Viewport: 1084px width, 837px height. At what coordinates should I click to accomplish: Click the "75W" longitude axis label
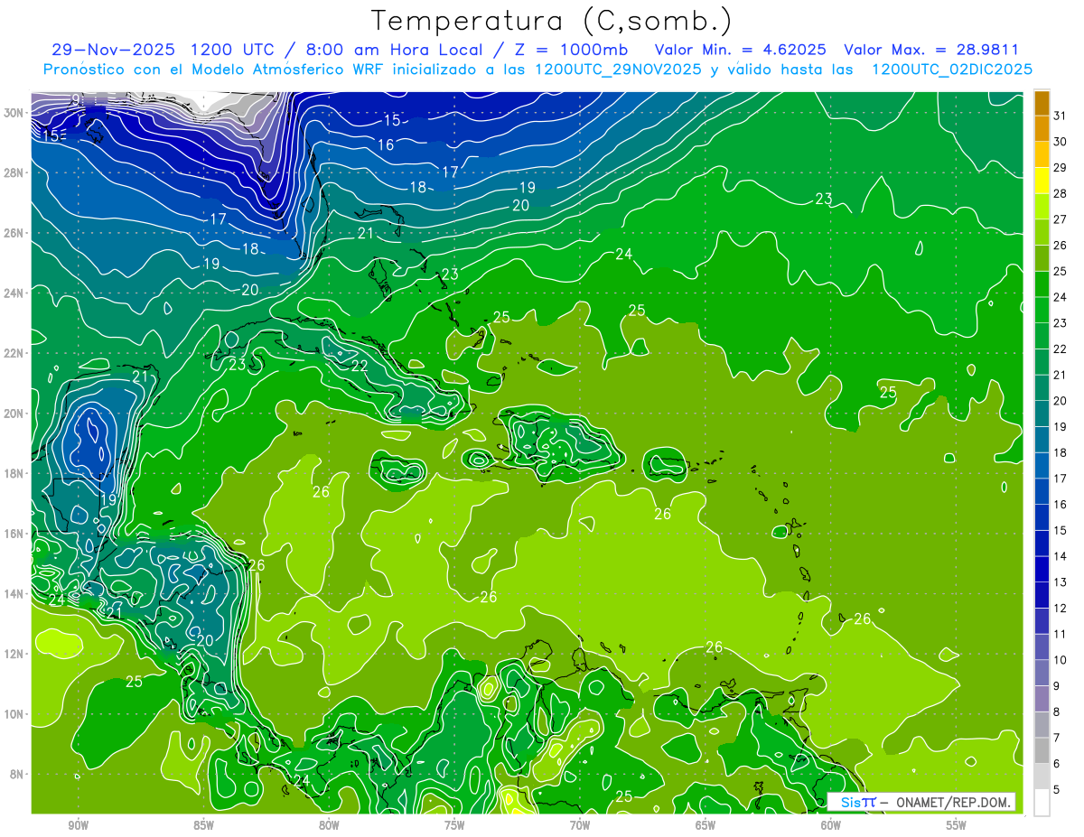pyautogui.click(x=454, y=825)
